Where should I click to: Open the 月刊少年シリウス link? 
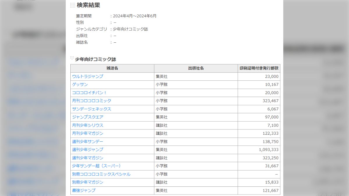pyautogui.click(x=88, y=125)
